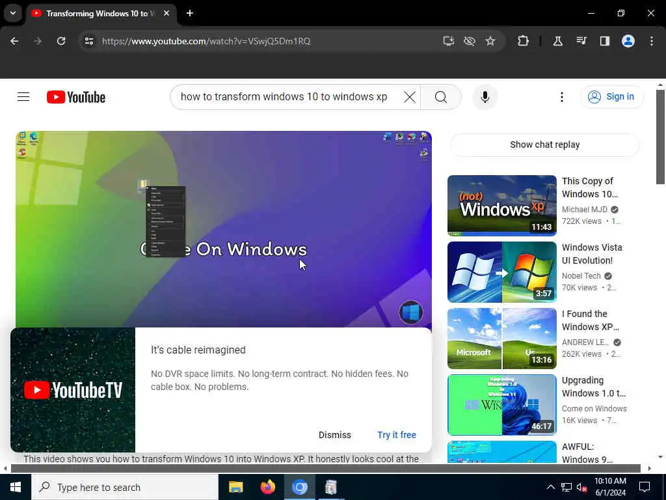Open 'I Found the Windows XP' thumbnail

tap(501, 339)
